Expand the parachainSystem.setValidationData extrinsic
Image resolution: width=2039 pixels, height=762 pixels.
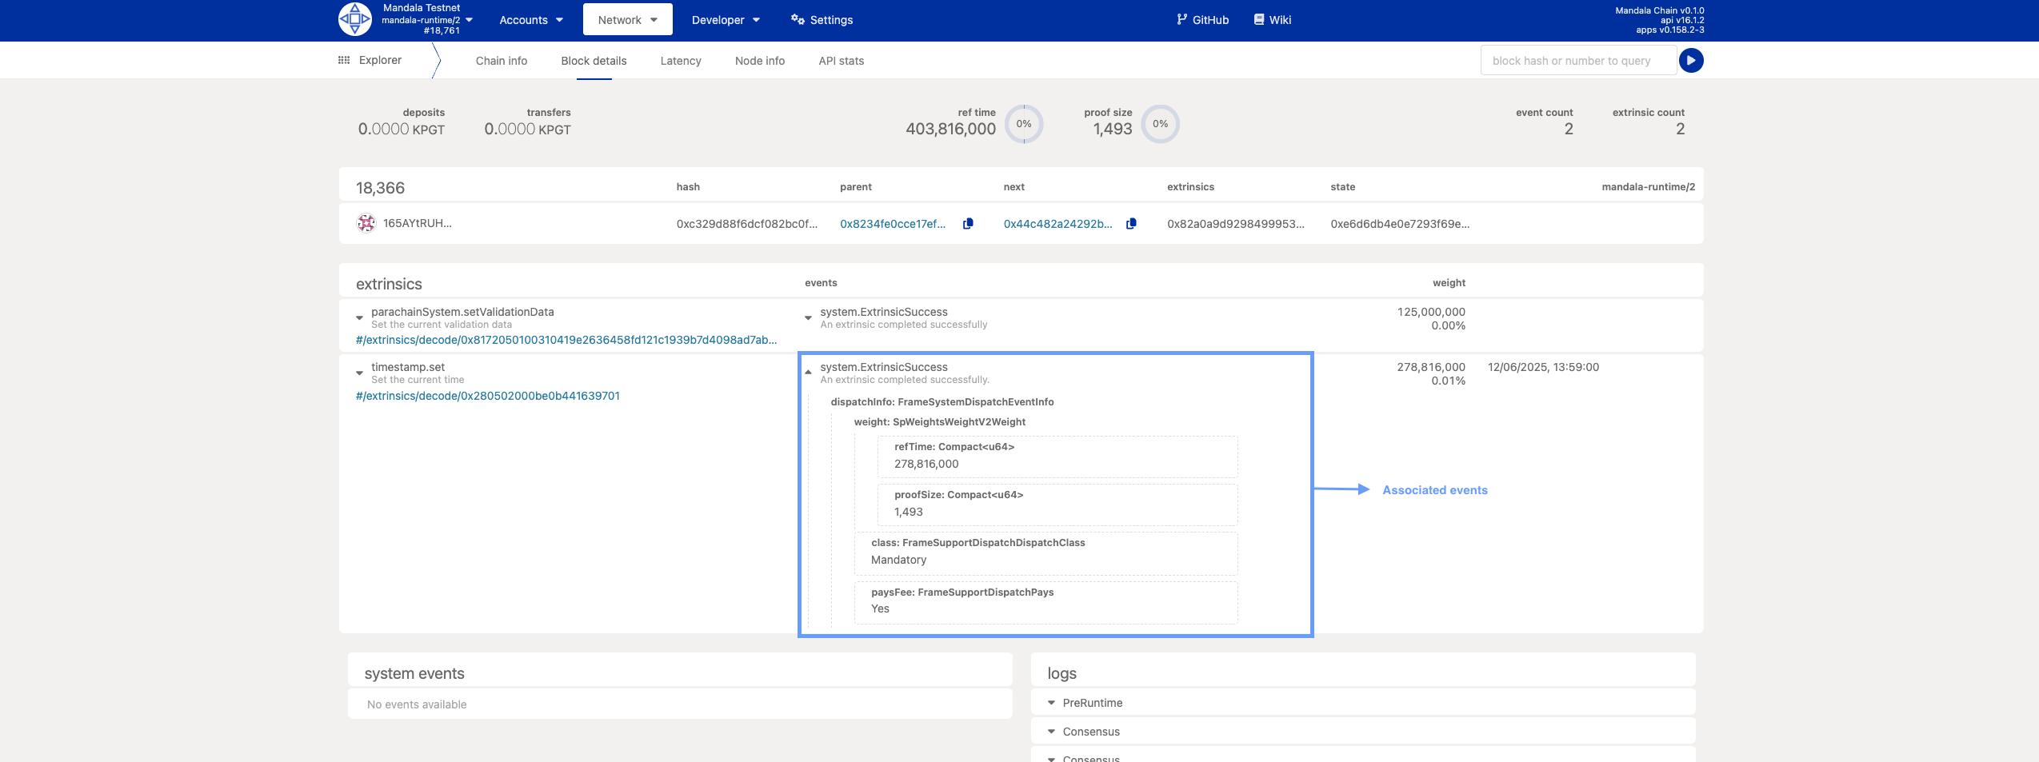[359, 318]
